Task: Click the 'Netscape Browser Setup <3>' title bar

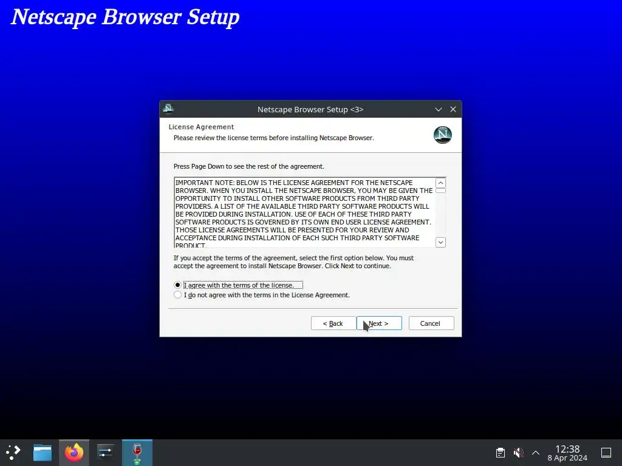Action: (x=310, y=109)
